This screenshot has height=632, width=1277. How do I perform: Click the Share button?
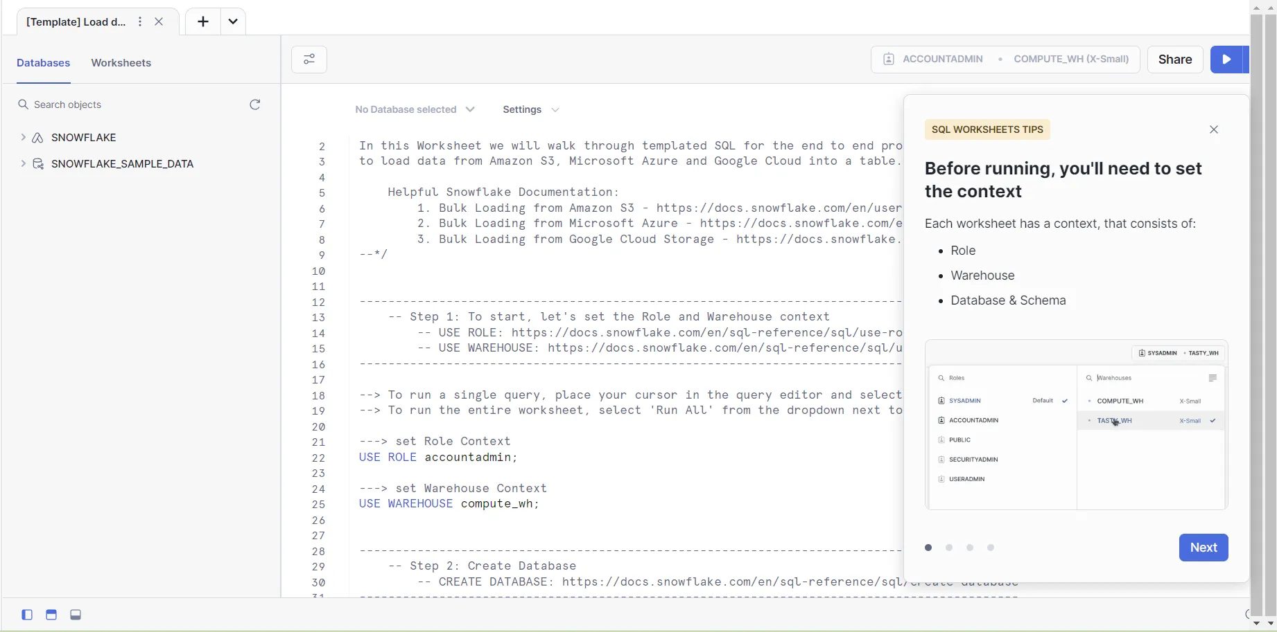point(1175,60)
